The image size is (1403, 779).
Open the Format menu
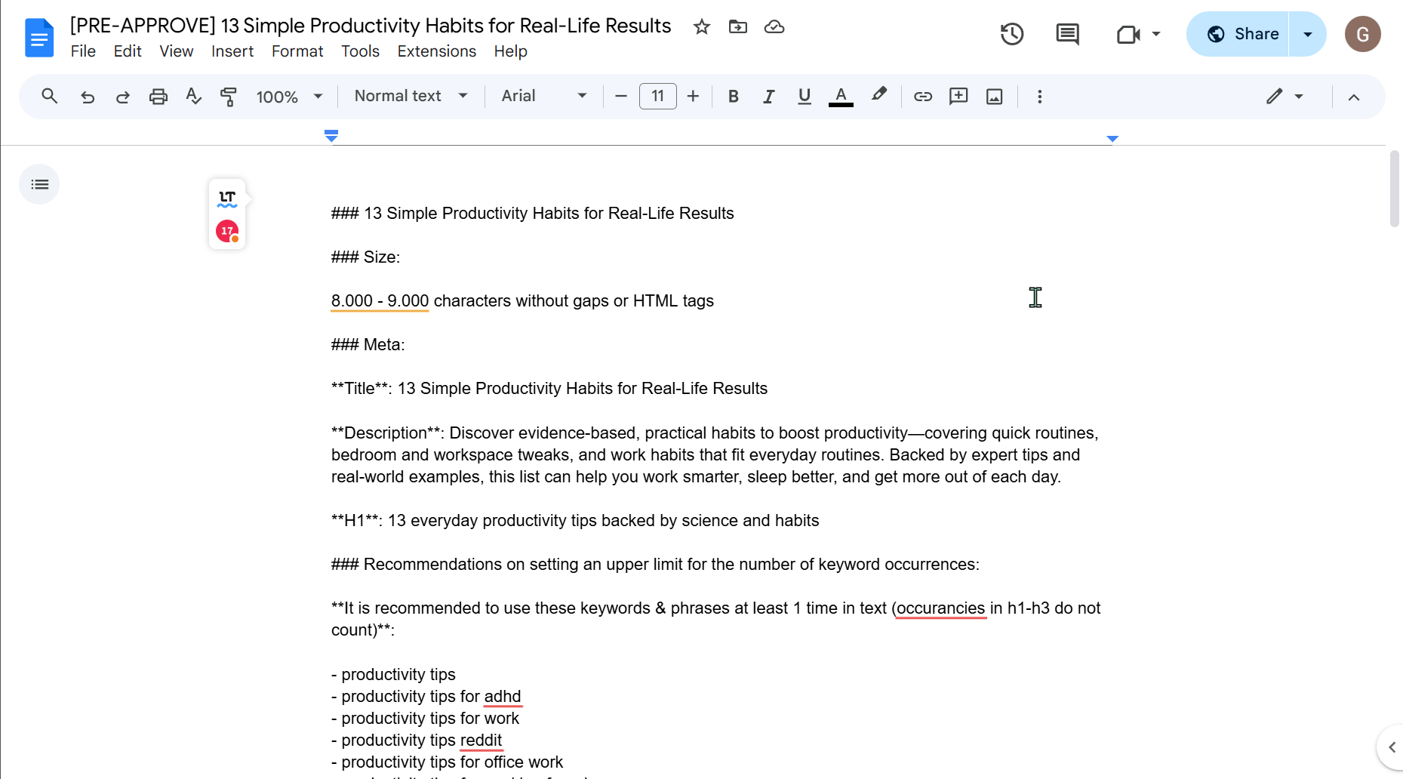tap(297, 51)
